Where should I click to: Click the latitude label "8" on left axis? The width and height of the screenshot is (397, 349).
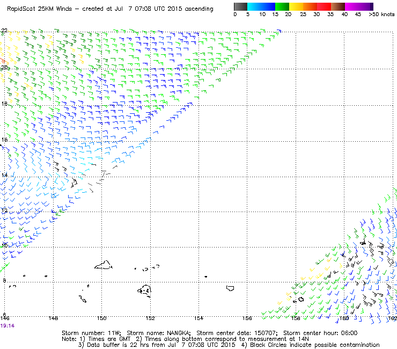4,280
